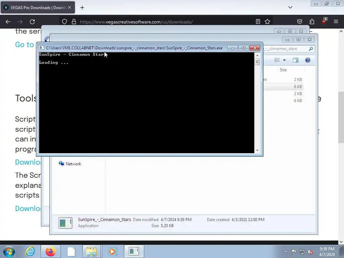
Task: Go back with Firefox's back arrow
Action: (x=8, y=22)
